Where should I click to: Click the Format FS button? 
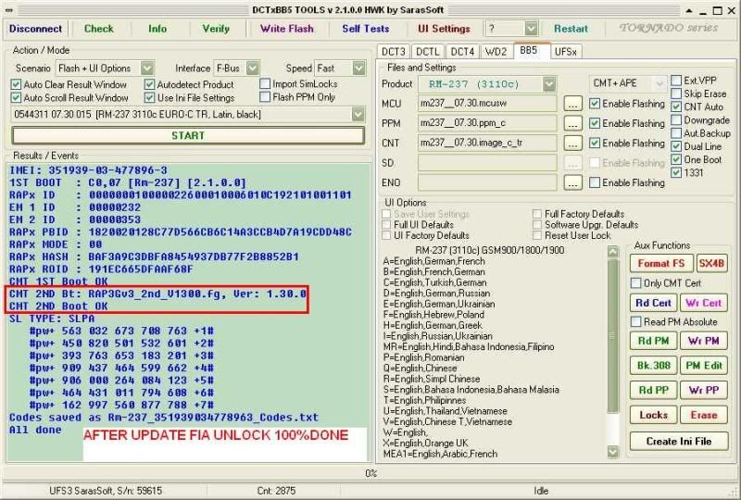660,264
